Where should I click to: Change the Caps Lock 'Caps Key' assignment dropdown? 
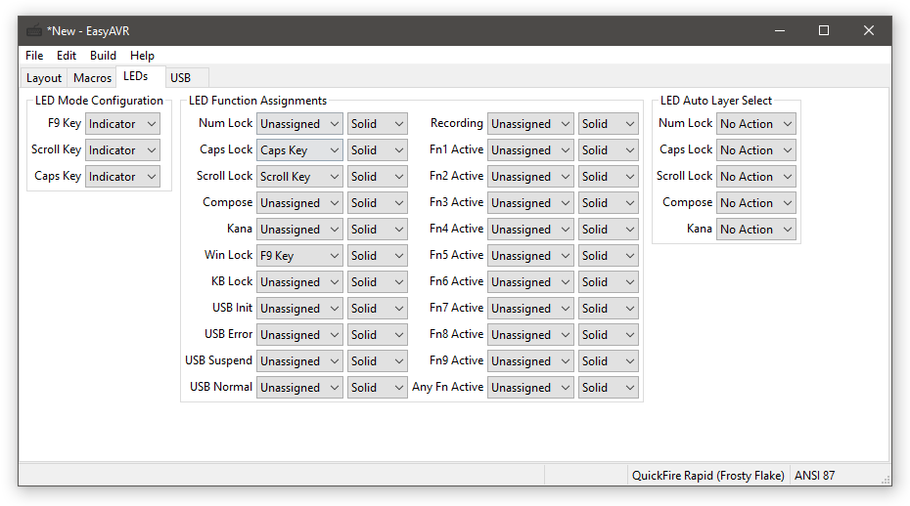pyautogui.click(x=299, y=150)
